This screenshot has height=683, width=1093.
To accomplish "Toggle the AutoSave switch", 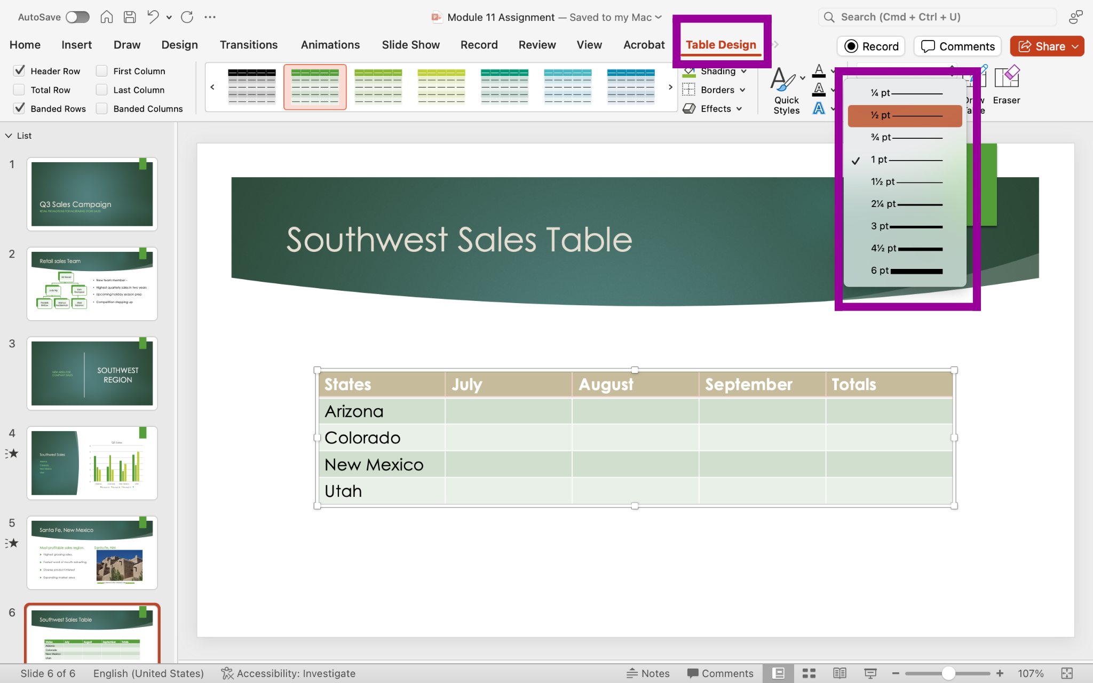I will (x=77, y=17).
